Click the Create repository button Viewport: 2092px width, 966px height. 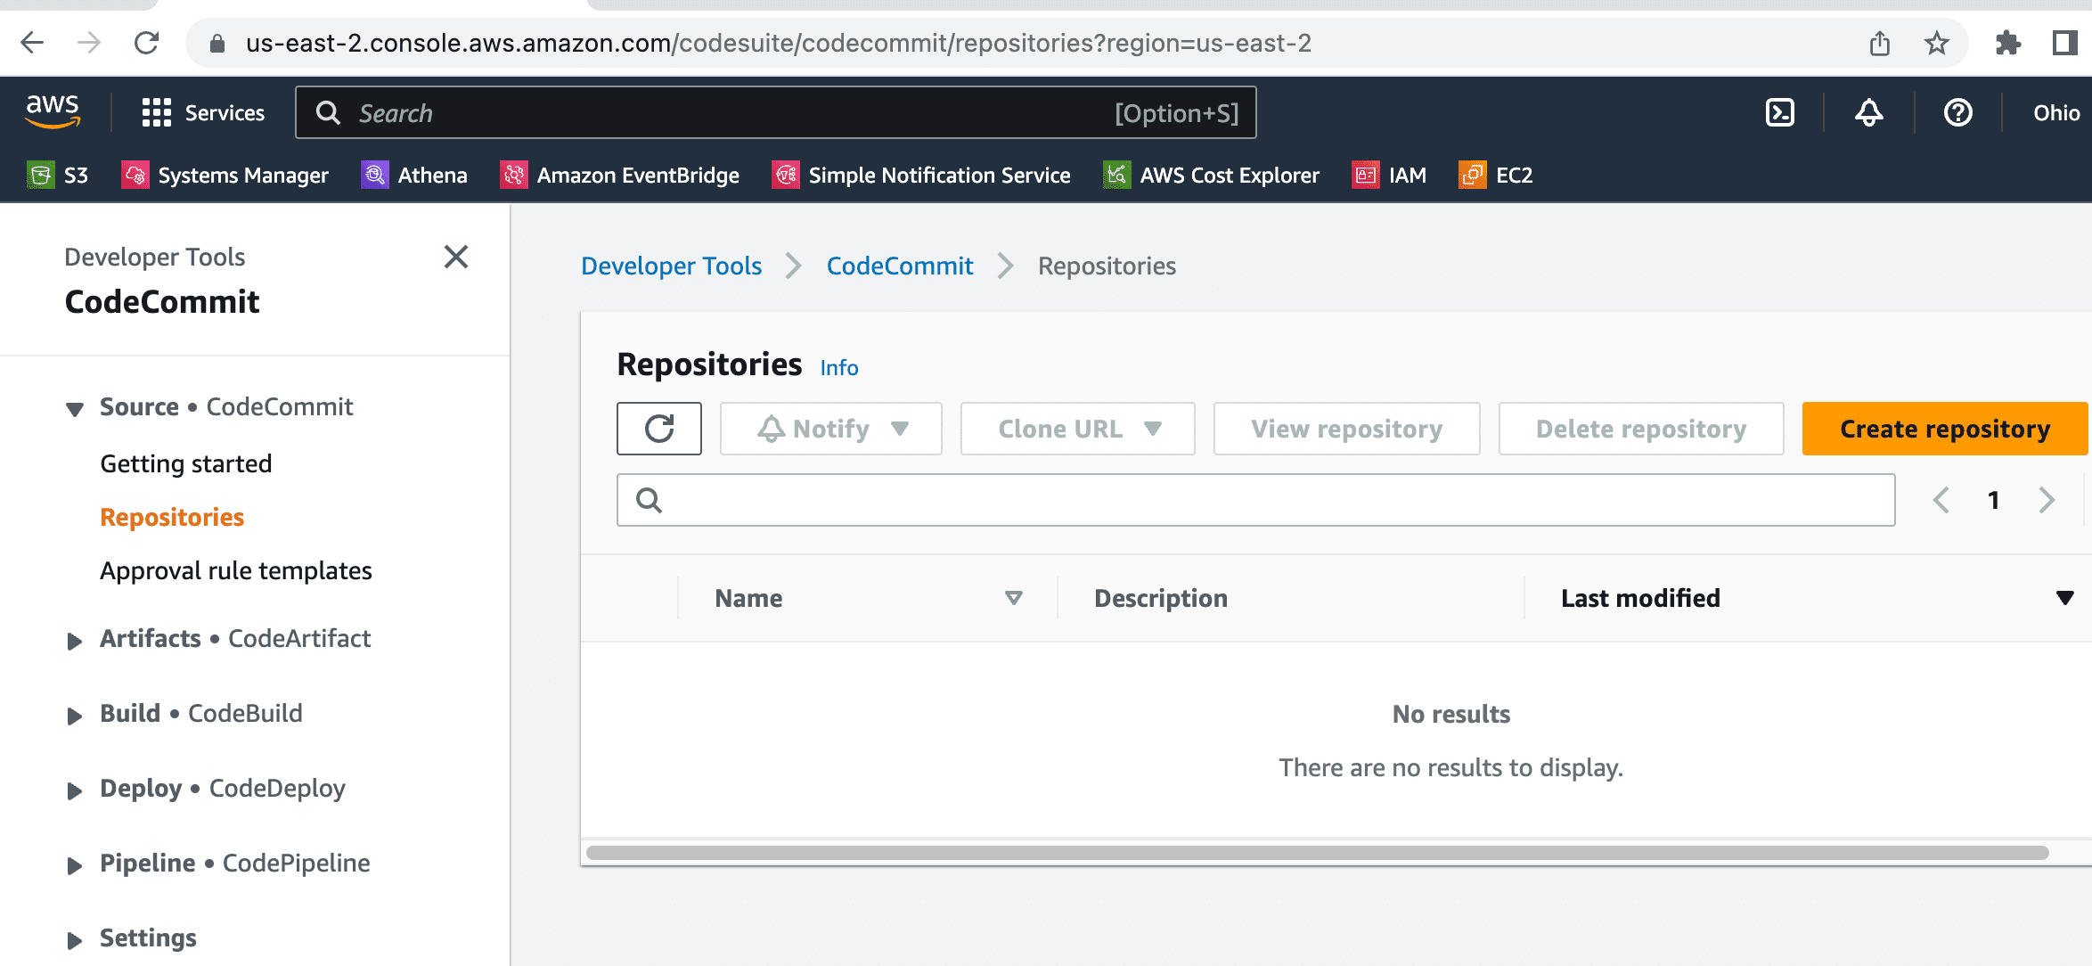1945,429
